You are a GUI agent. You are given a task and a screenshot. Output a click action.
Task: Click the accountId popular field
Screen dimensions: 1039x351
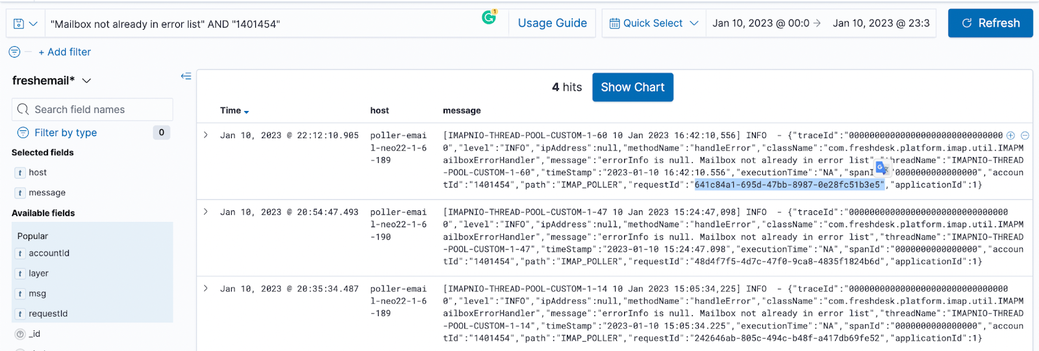point(49,253)
